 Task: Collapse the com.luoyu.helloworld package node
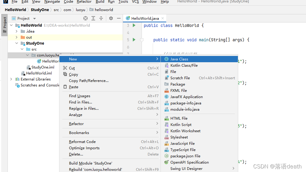coord(28,55)
